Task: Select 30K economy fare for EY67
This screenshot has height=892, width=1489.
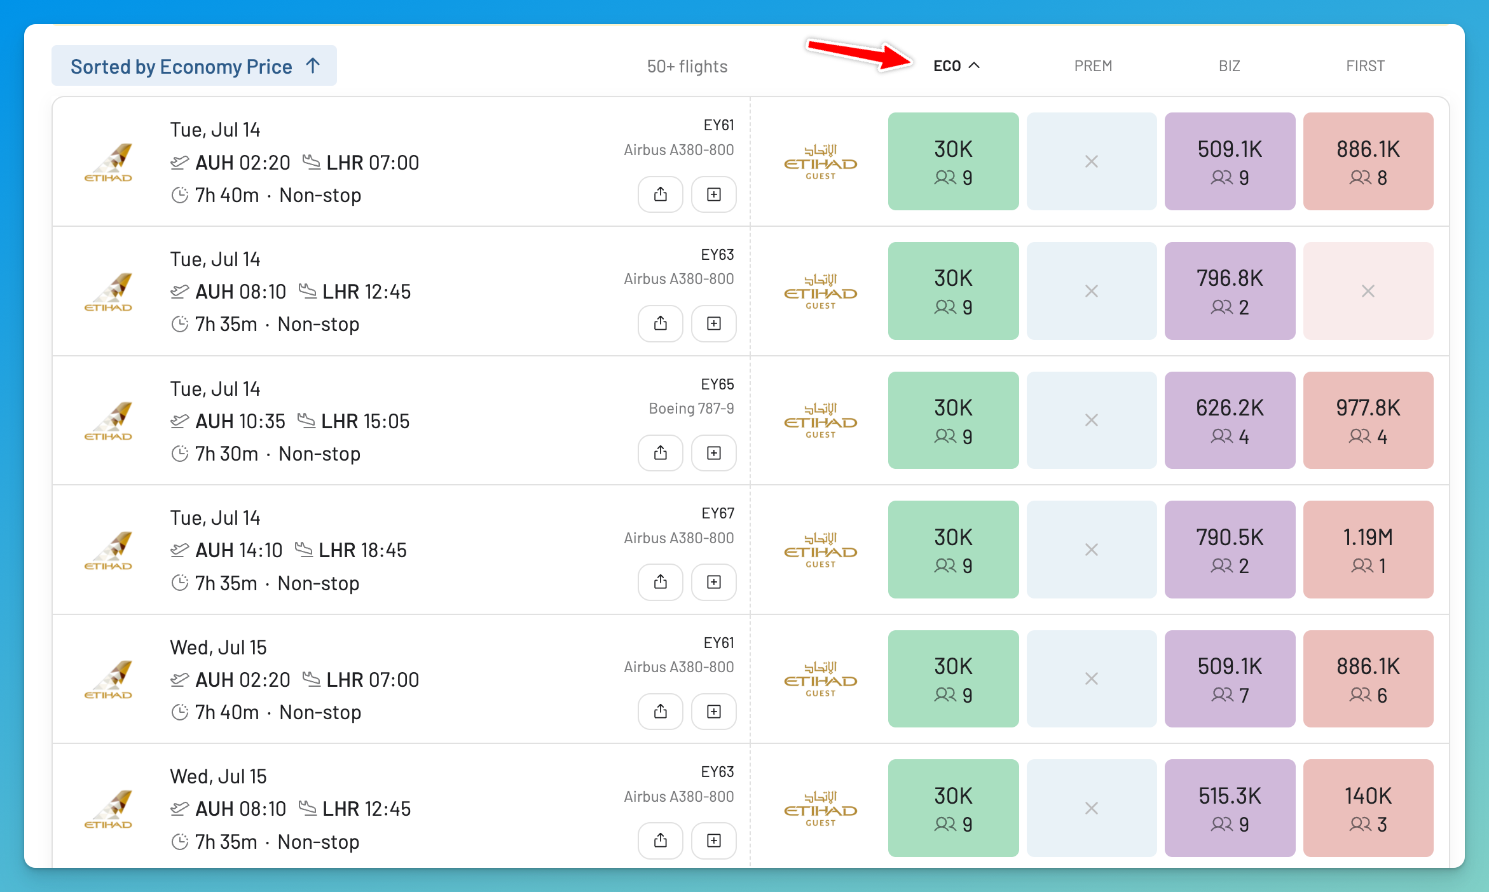Action: coord(953,550)
